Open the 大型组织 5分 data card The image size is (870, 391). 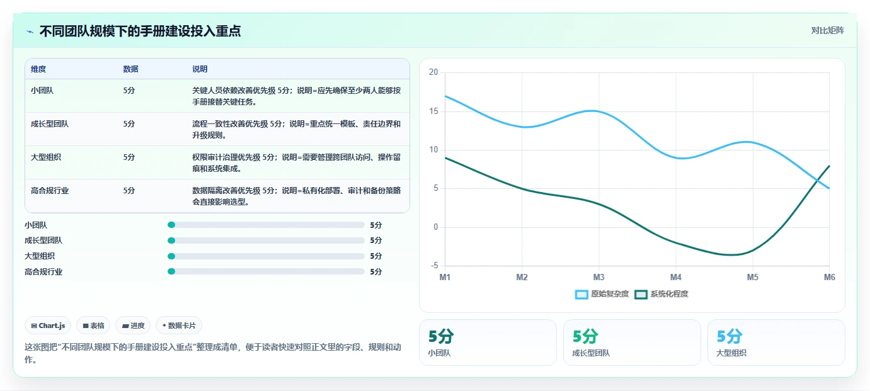(x=776, y=343)
